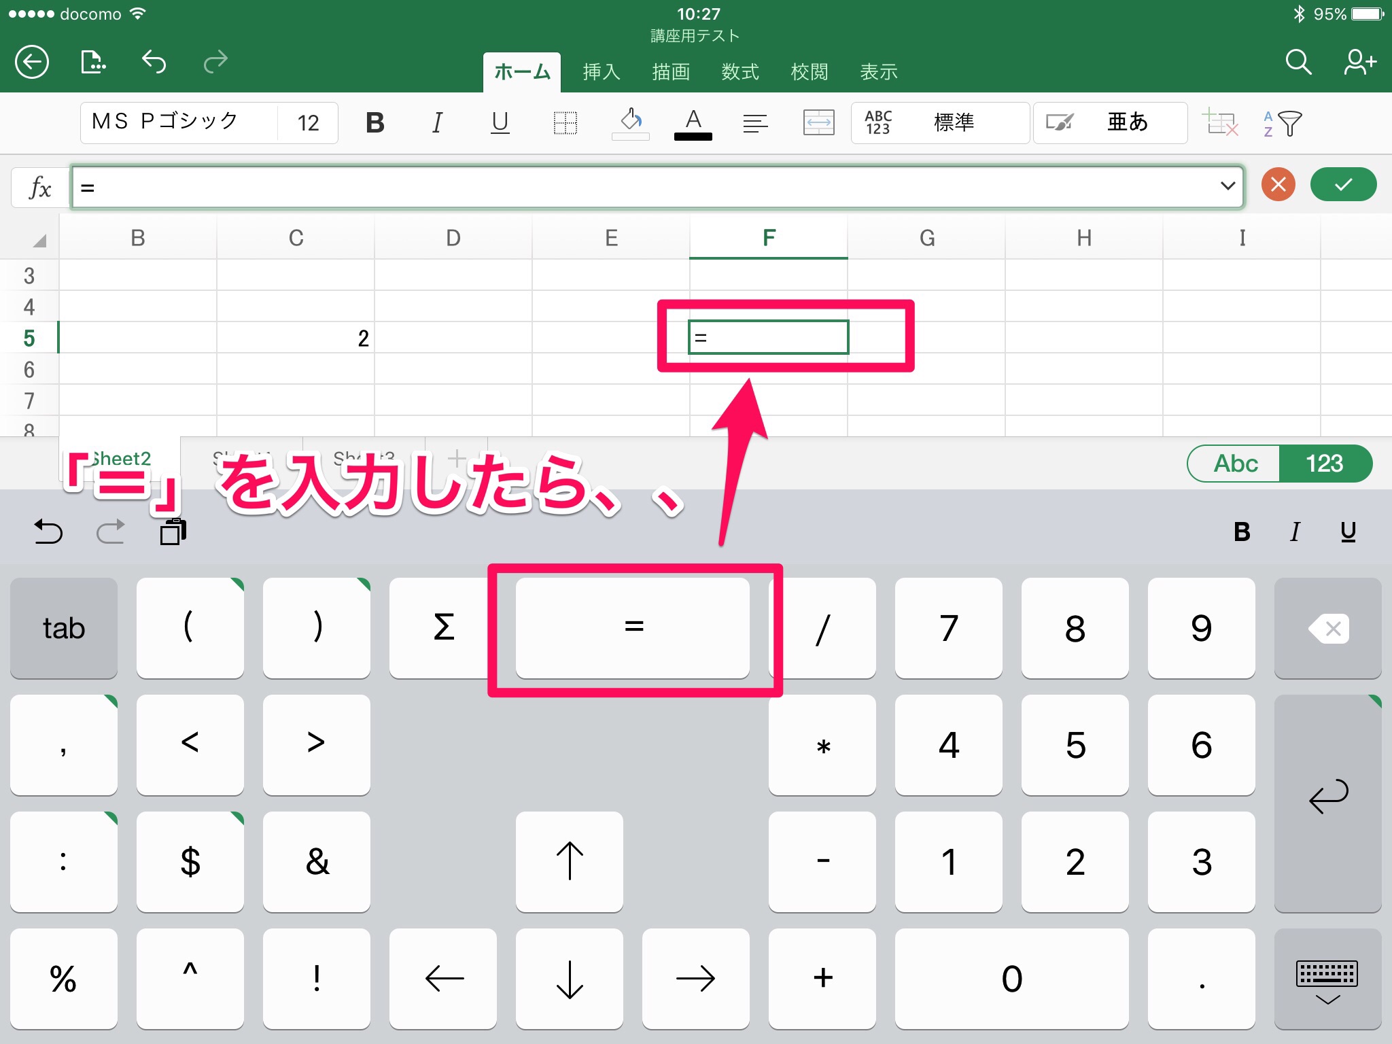This screenshot has height=1044, width=1392.
Task: Open the file options icon
Action: tap(93, 63)
